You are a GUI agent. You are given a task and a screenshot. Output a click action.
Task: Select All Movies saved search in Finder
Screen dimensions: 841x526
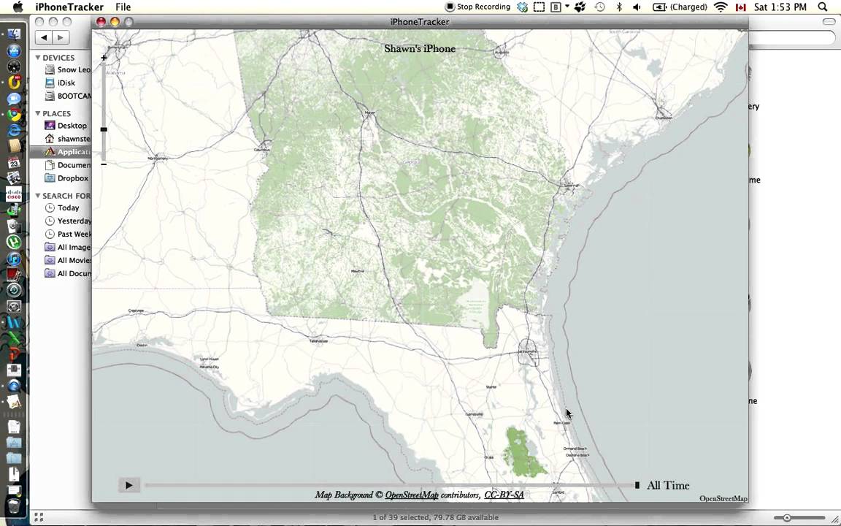pos(68,260)
